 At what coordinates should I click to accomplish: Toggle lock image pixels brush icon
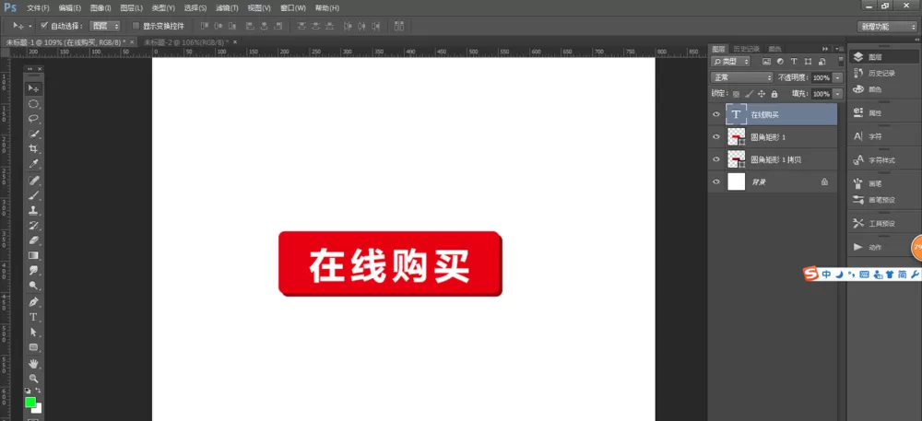pyautogui.click(x=749, y=94)
